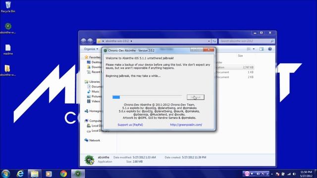Show hidden tray icons arrow
Image resolution: width=317 pixels, height=178 pixels.
[x=272, y=174]
